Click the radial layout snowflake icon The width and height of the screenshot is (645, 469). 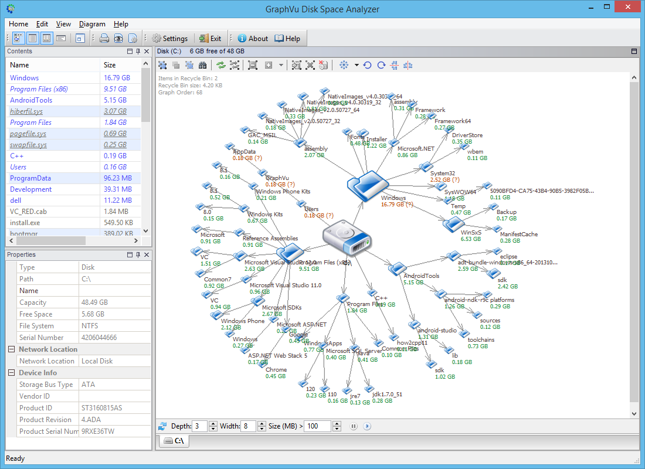[x=344, y=65]
